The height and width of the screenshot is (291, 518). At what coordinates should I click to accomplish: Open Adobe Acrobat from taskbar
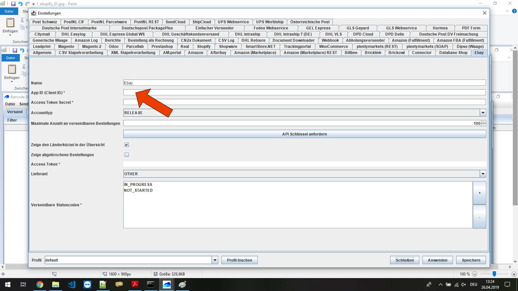point(135,285)
